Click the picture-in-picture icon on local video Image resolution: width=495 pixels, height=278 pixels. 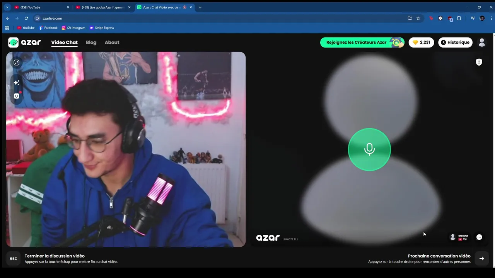[x=16, y=63]
